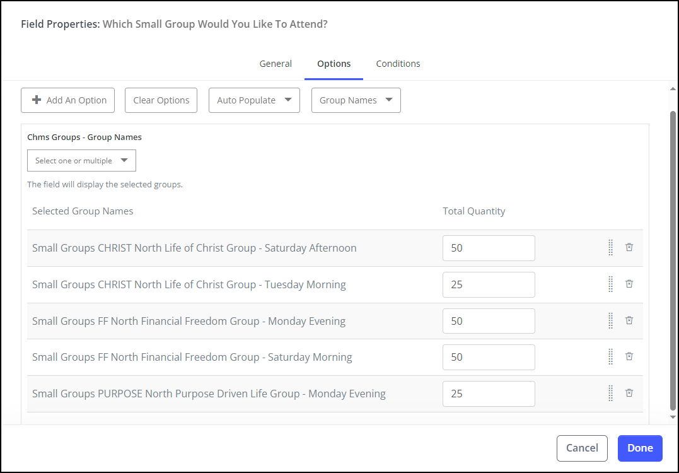This screenshot has height=473, width=679.
Task: Click the drag handle on the first group row
Action: pos(610,248)
